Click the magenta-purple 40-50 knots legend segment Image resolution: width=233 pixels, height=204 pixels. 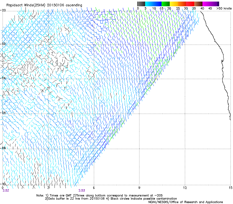coord(211,4)
